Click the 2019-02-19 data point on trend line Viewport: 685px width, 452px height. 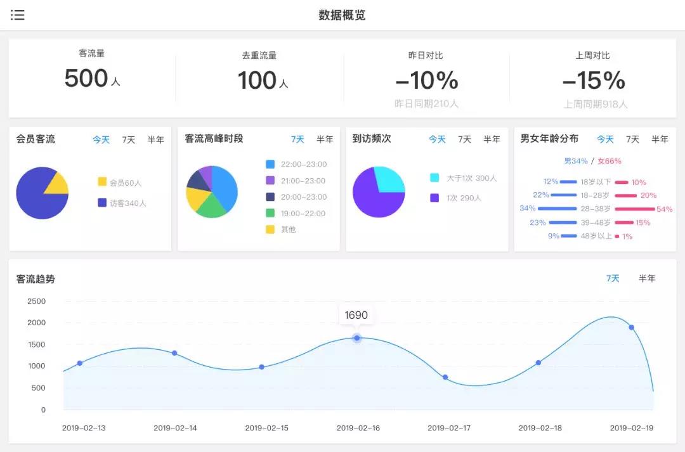pos(631,327)
